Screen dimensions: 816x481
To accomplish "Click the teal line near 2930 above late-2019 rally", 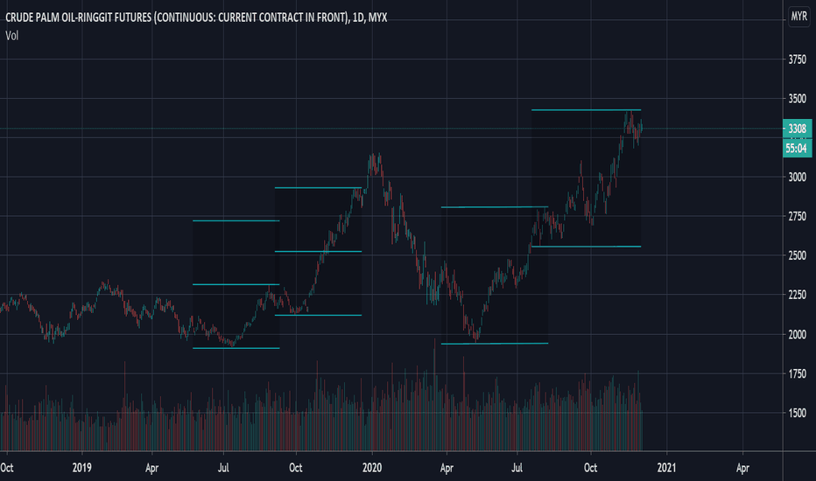I will click(x=318, y=187).
